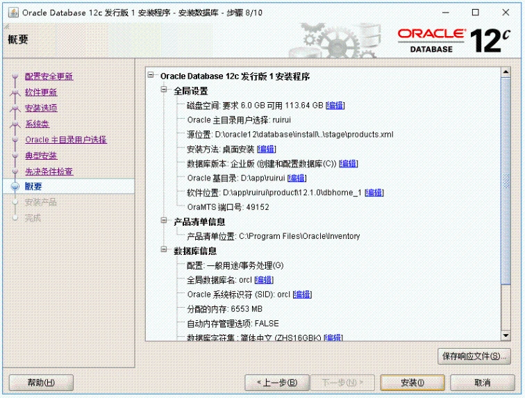Click the 保存响应文件(S)... button
This screenshot has height=398, width=525.
[474, 356]
